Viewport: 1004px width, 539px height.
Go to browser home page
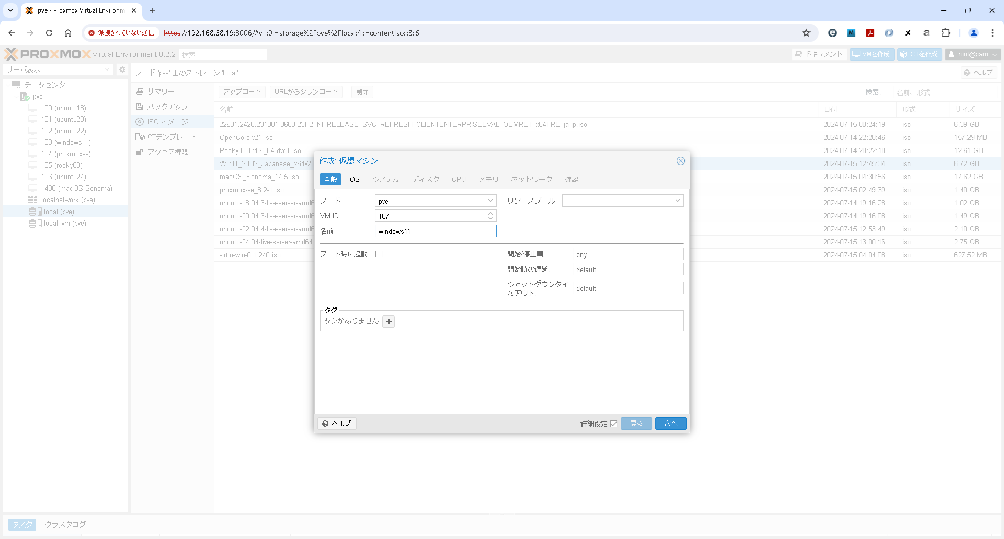(x=68, y=33)
